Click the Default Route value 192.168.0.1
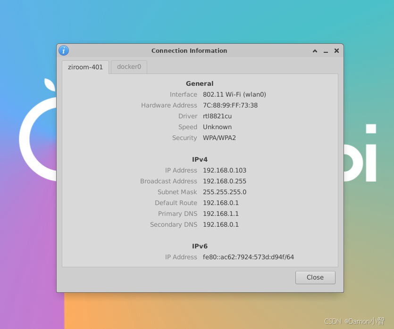This screenshot has width=394, height=329. tap(221, 203)
